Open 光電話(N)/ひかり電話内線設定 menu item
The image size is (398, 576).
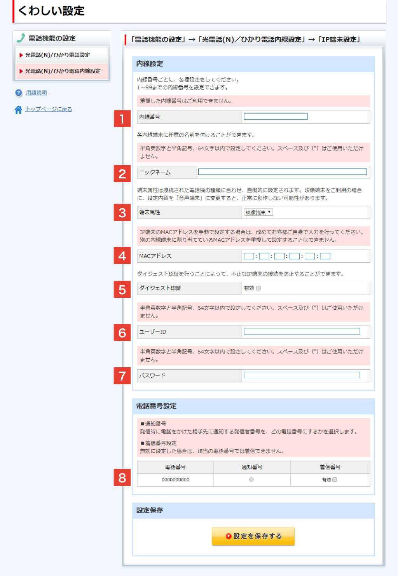63,71
